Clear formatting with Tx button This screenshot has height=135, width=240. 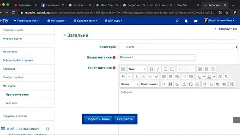click(x=211, y=84)
